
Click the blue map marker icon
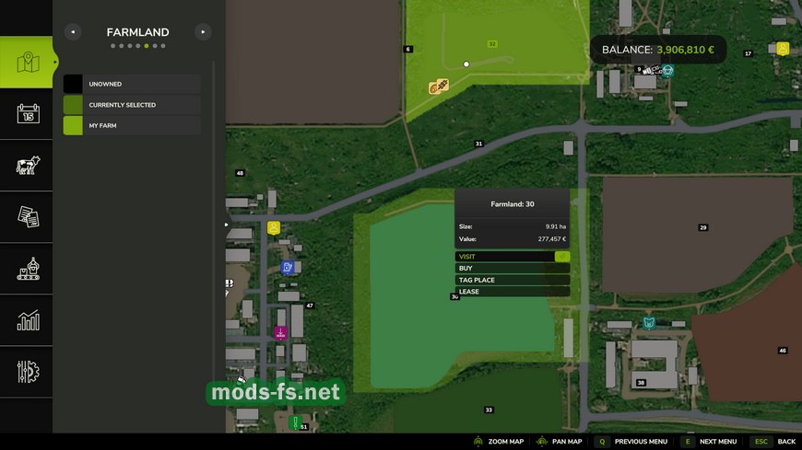[x=288, y=268]
